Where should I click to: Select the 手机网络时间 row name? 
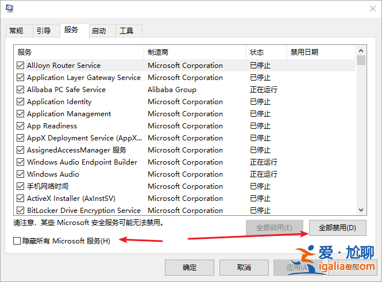pyautogui.click(x=48, y=186)
